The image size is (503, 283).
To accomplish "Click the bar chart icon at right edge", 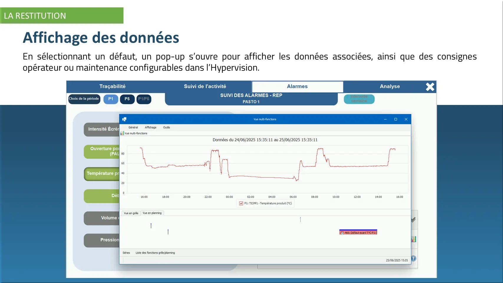I will [x=414, y=239].
